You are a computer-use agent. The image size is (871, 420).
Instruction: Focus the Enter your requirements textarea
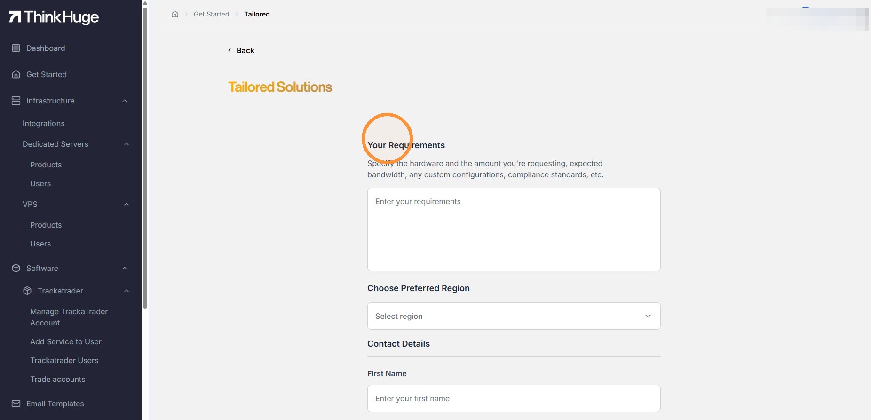click(514, 230)
